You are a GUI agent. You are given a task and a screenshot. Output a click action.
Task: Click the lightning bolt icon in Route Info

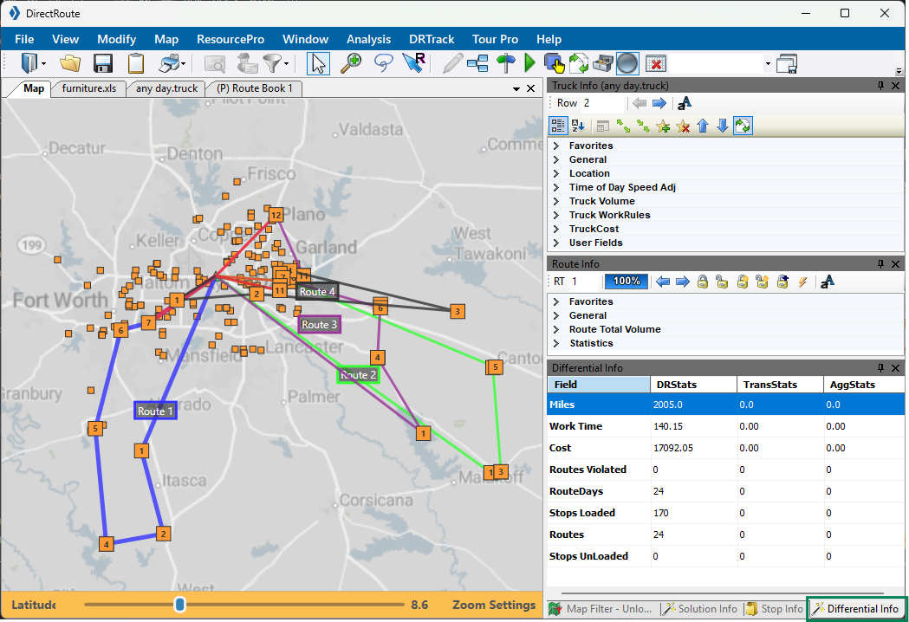802,282
